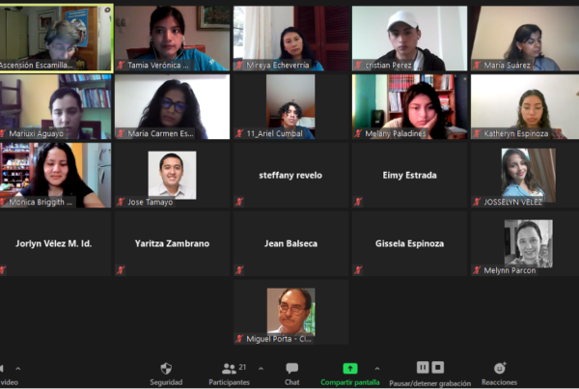The height and width of the screenshot is (389, 579).
Task: Select the Yaritza Zambrano participant tile
Action: coord(172,243)
